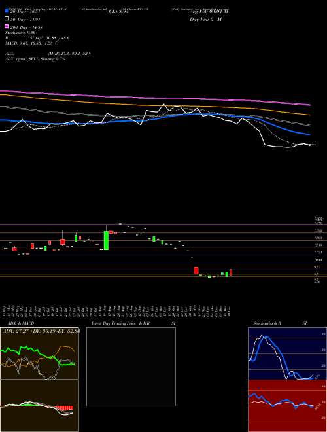
Task: Click the white 50 Day legend swatch
Action: (7, 19)
